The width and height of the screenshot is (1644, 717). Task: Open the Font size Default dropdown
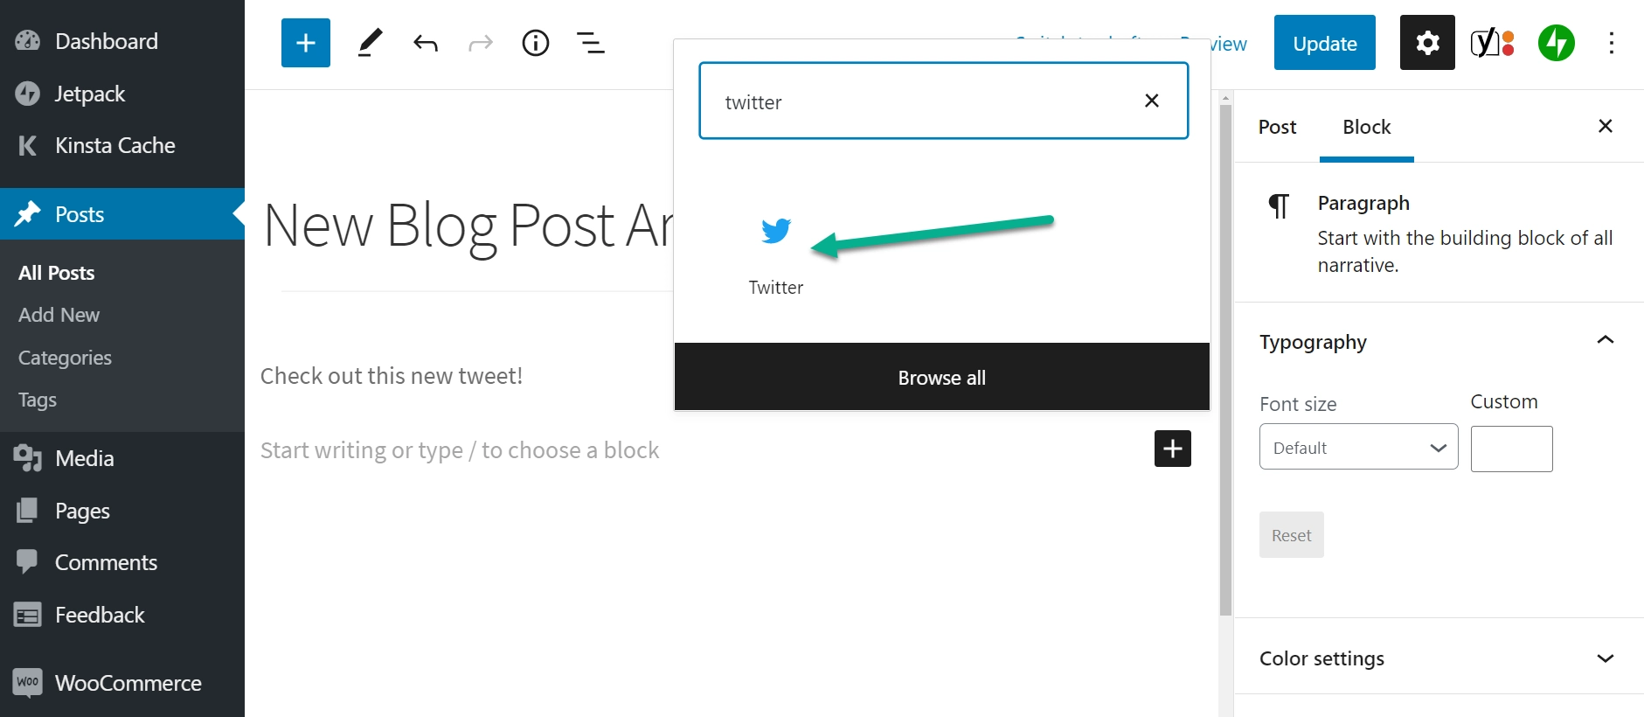[1359, 447]
